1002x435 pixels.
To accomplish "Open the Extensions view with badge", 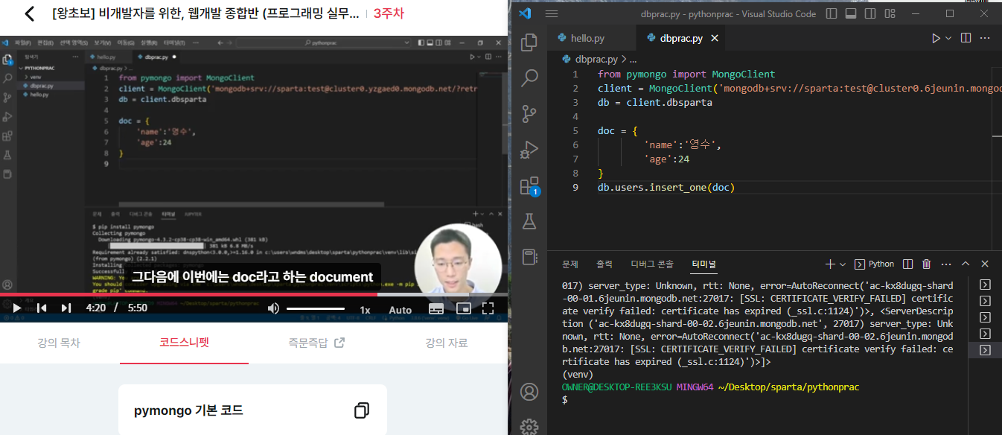I will 529,185.
